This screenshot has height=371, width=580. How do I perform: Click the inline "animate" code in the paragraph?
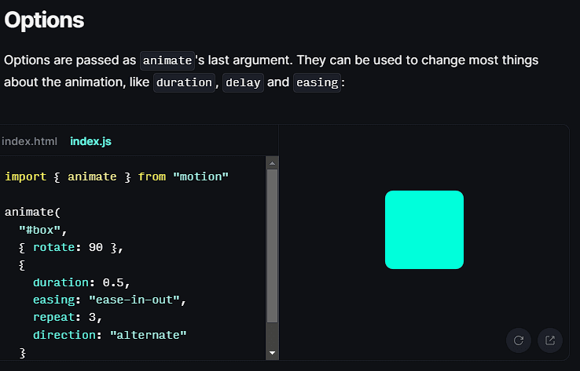[x=167, y=60]
